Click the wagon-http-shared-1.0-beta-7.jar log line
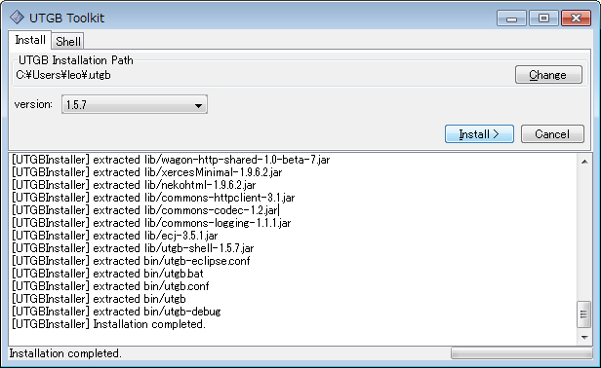The width and height of the screenshot is (601, 368). [x=171, y=160]
